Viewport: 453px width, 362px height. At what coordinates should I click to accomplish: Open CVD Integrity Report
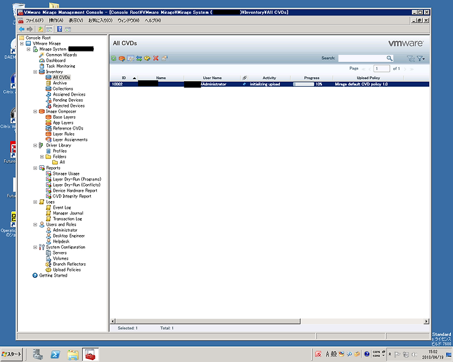pyautogui.click(x=72, y=196)
